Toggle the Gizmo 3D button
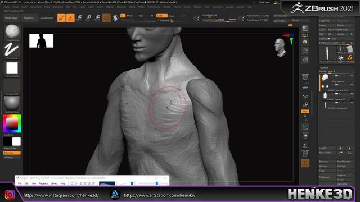Screen dimensions: 360x202 [x=106, y=18]
